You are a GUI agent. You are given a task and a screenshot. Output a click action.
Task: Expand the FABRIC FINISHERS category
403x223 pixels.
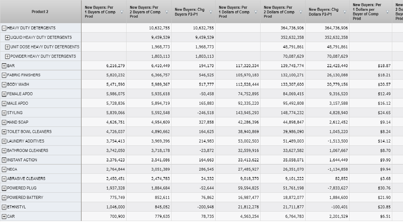pyautogui.click(x=4, y=75)
